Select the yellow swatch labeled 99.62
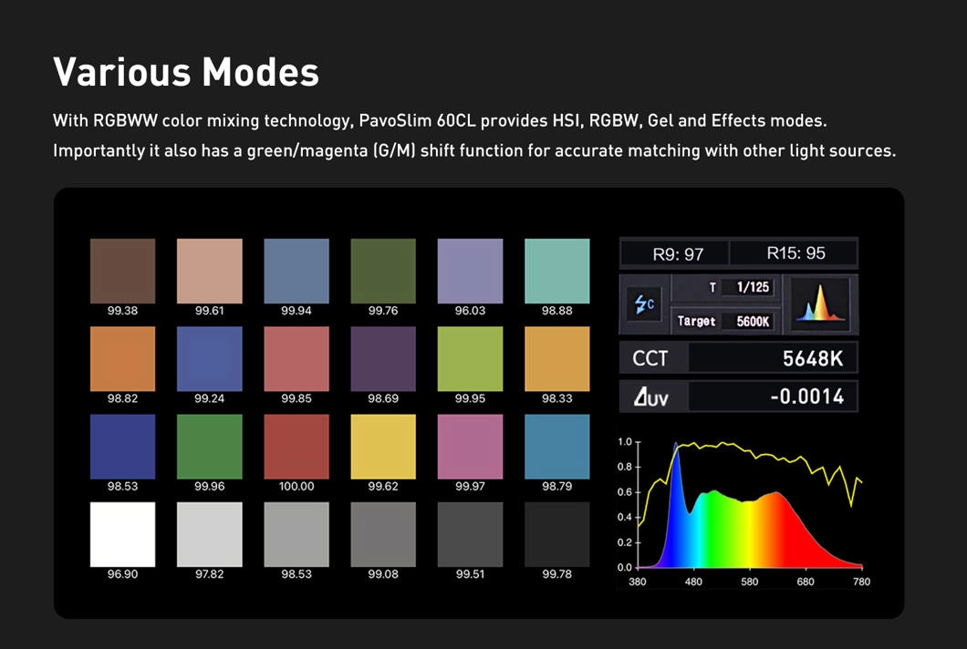967x649 pixels. (383, 447)
